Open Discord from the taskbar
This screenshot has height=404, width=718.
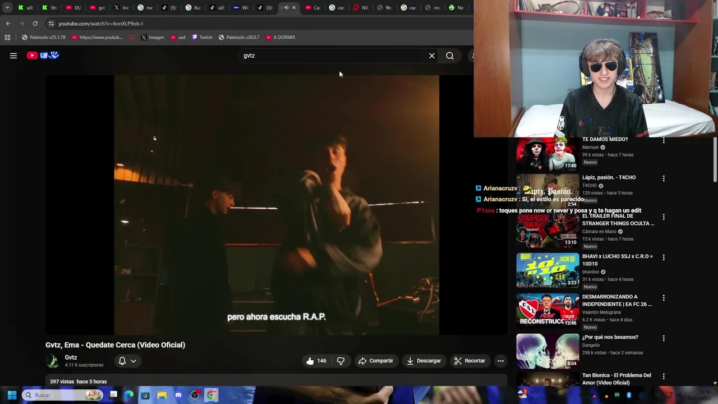[178, 395]
